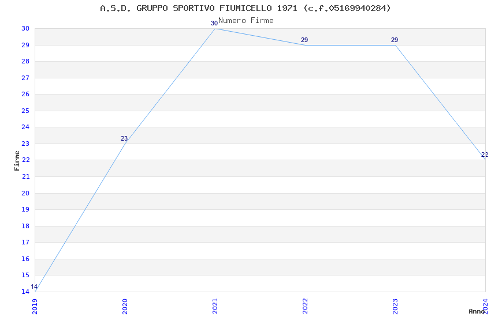Click the y-axis tick label 28

pos(25,61)
